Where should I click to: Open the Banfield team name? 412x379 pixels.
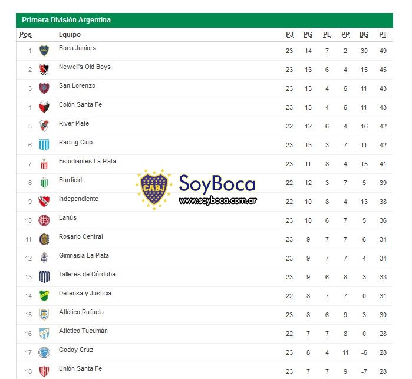70,180
